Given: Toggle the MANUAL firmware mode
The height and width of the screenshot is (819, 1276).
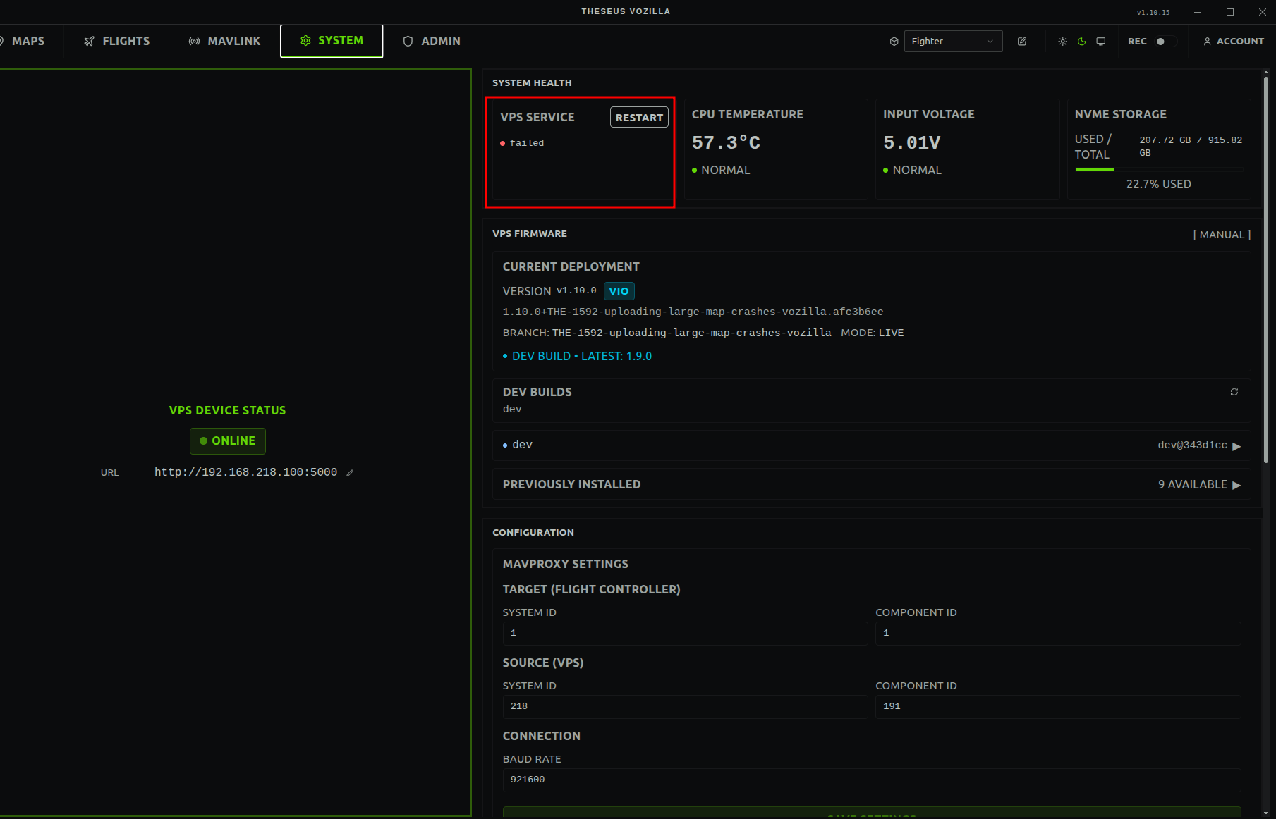Looking at the screenshot, I should (x=1221, y=235).
